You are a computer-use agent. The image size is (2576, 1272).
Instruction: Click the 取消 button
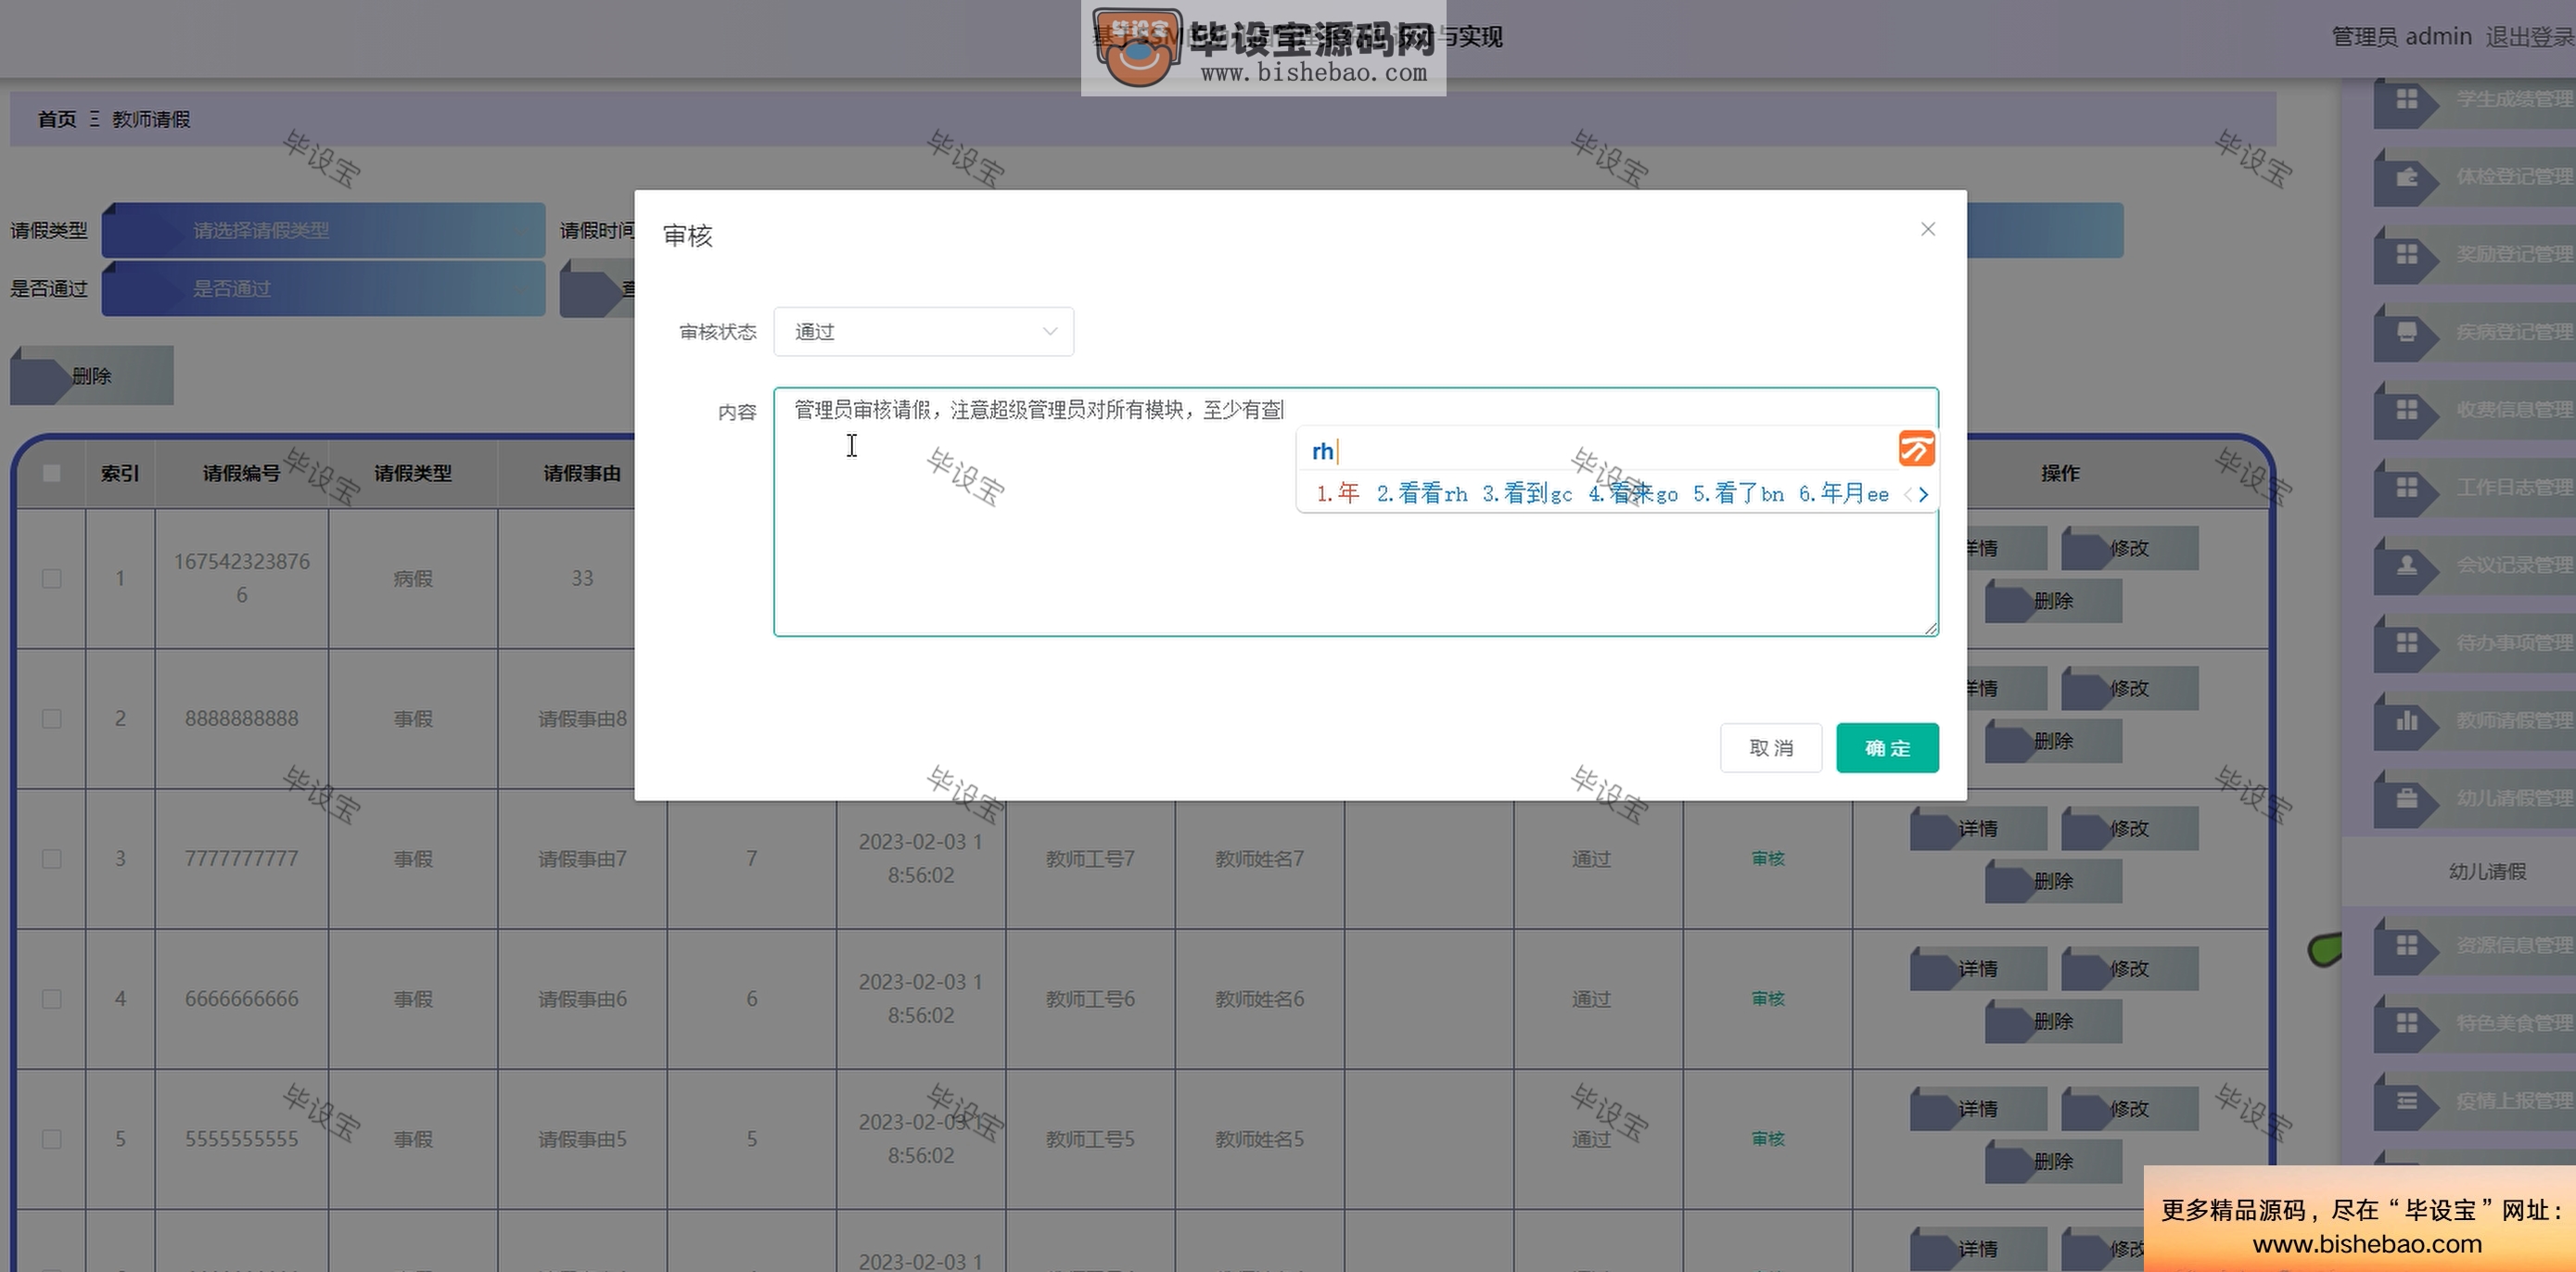coord(1770,748)
